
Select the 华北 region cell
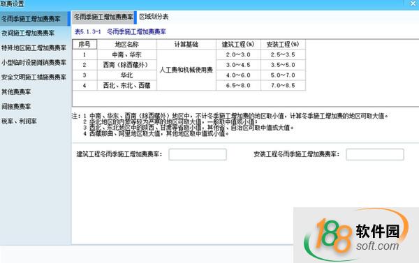(x=127, y=75)
